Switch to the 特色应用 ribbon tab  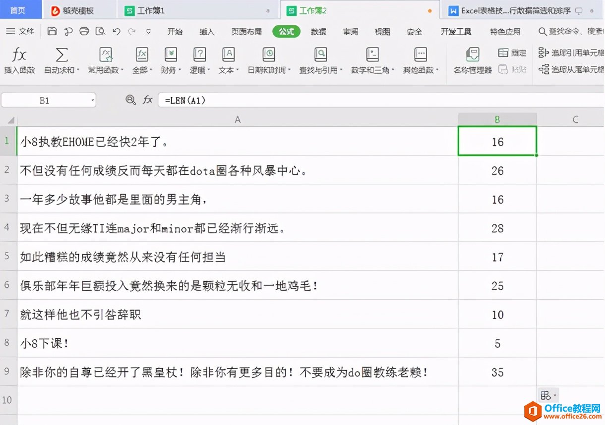tap(505, 32)
